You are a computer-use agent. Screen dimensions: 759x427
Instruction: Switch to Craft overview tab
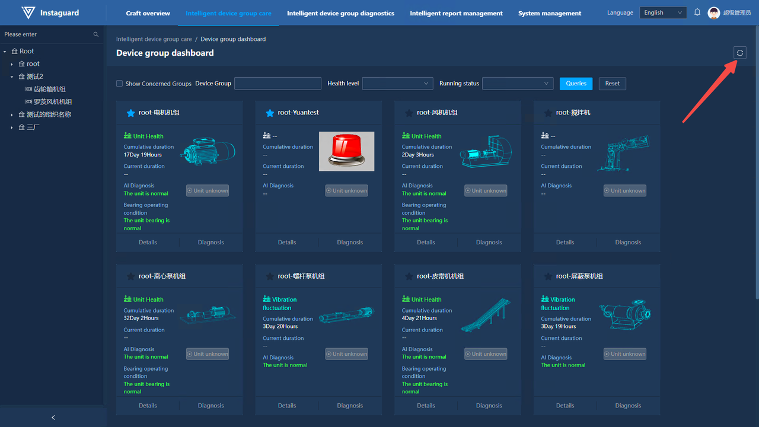tap(148, 13)
